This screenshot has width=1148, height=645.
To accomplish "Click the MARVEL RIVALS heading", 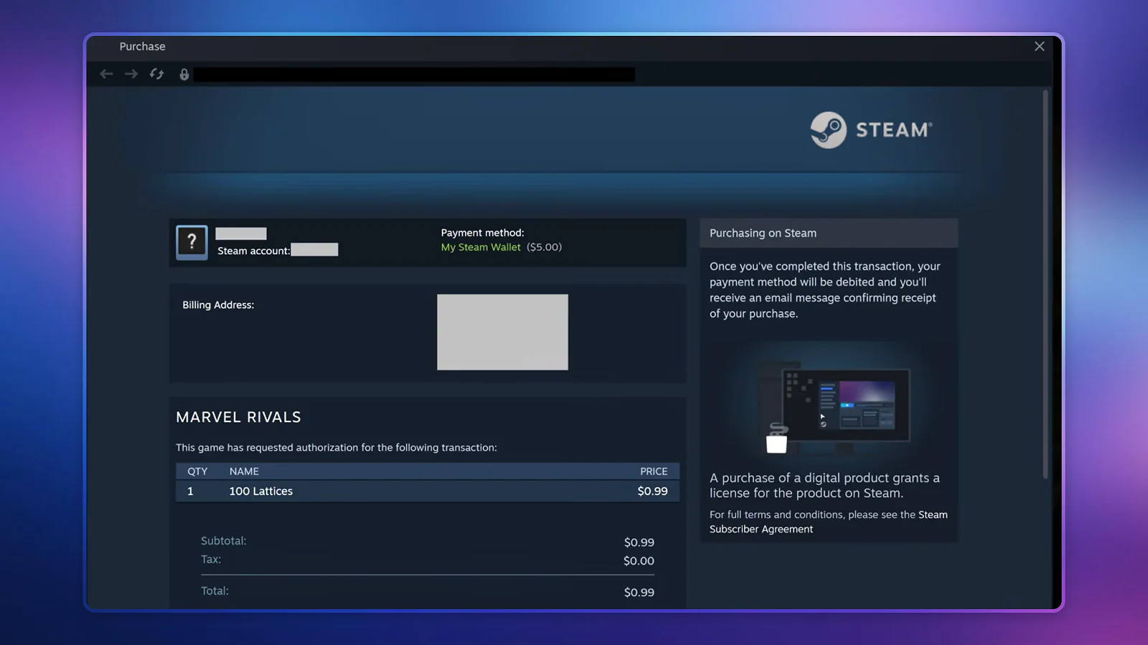I will click(238, 417).
